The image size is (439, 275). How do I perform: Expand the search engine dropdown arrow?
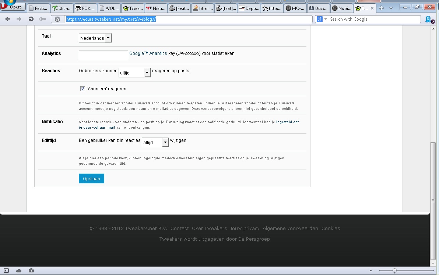point(326,19)
